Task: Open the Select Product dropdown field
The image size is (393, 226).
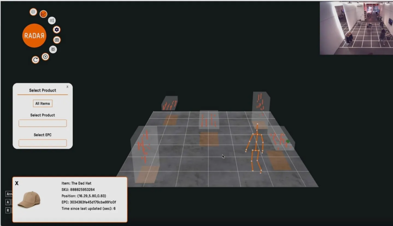Action: [43, 123]
